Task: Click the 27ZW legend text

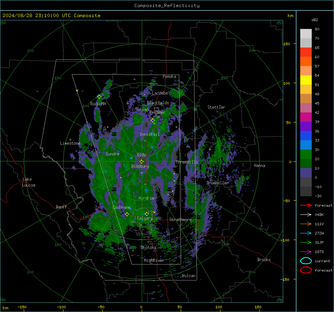Action: tap(319, 233)
